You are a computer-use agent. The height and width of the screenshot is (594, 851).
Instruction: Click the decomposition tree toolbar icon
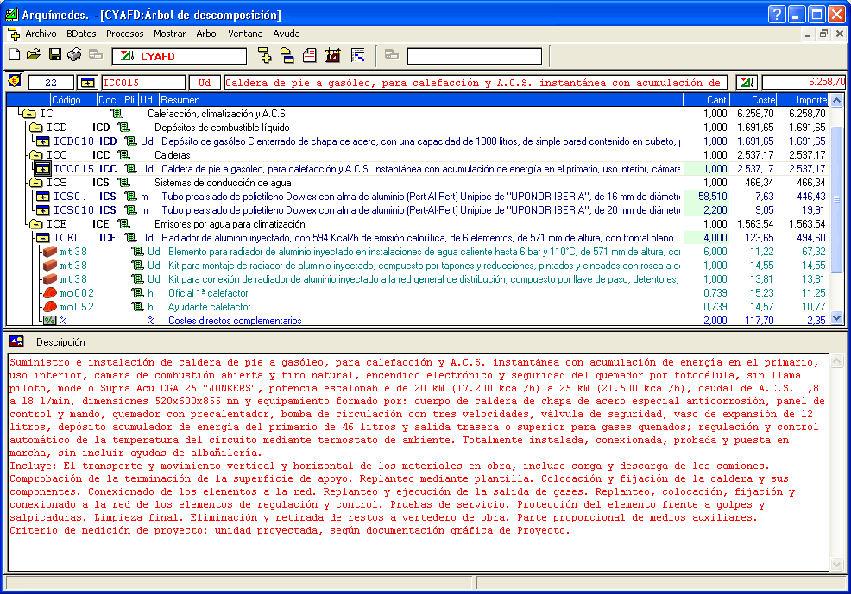tap(265, 55)
